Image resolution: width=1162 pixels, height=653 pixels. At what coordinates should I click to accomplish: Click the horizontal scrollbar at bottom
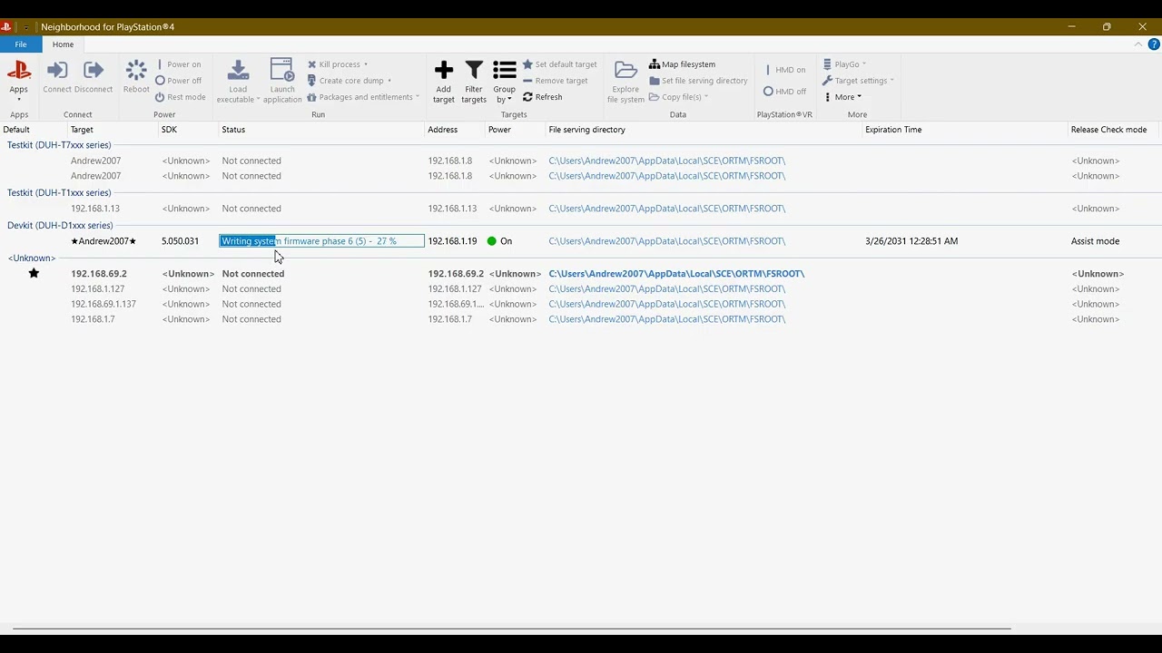pyautogui.click(x=511, y=629)
